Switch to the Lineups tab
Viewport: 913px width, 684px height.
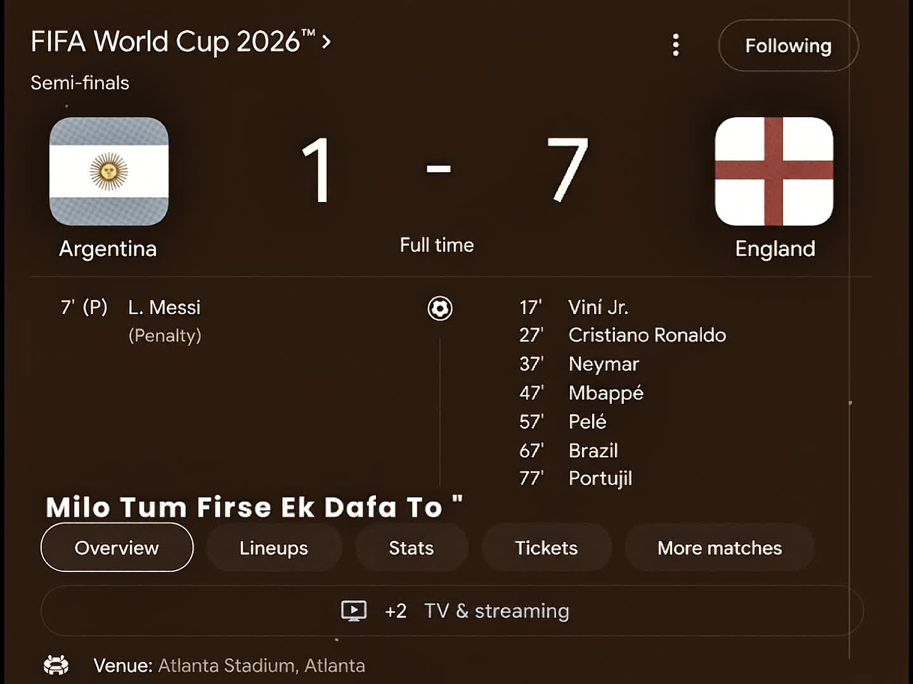point(274,547)
